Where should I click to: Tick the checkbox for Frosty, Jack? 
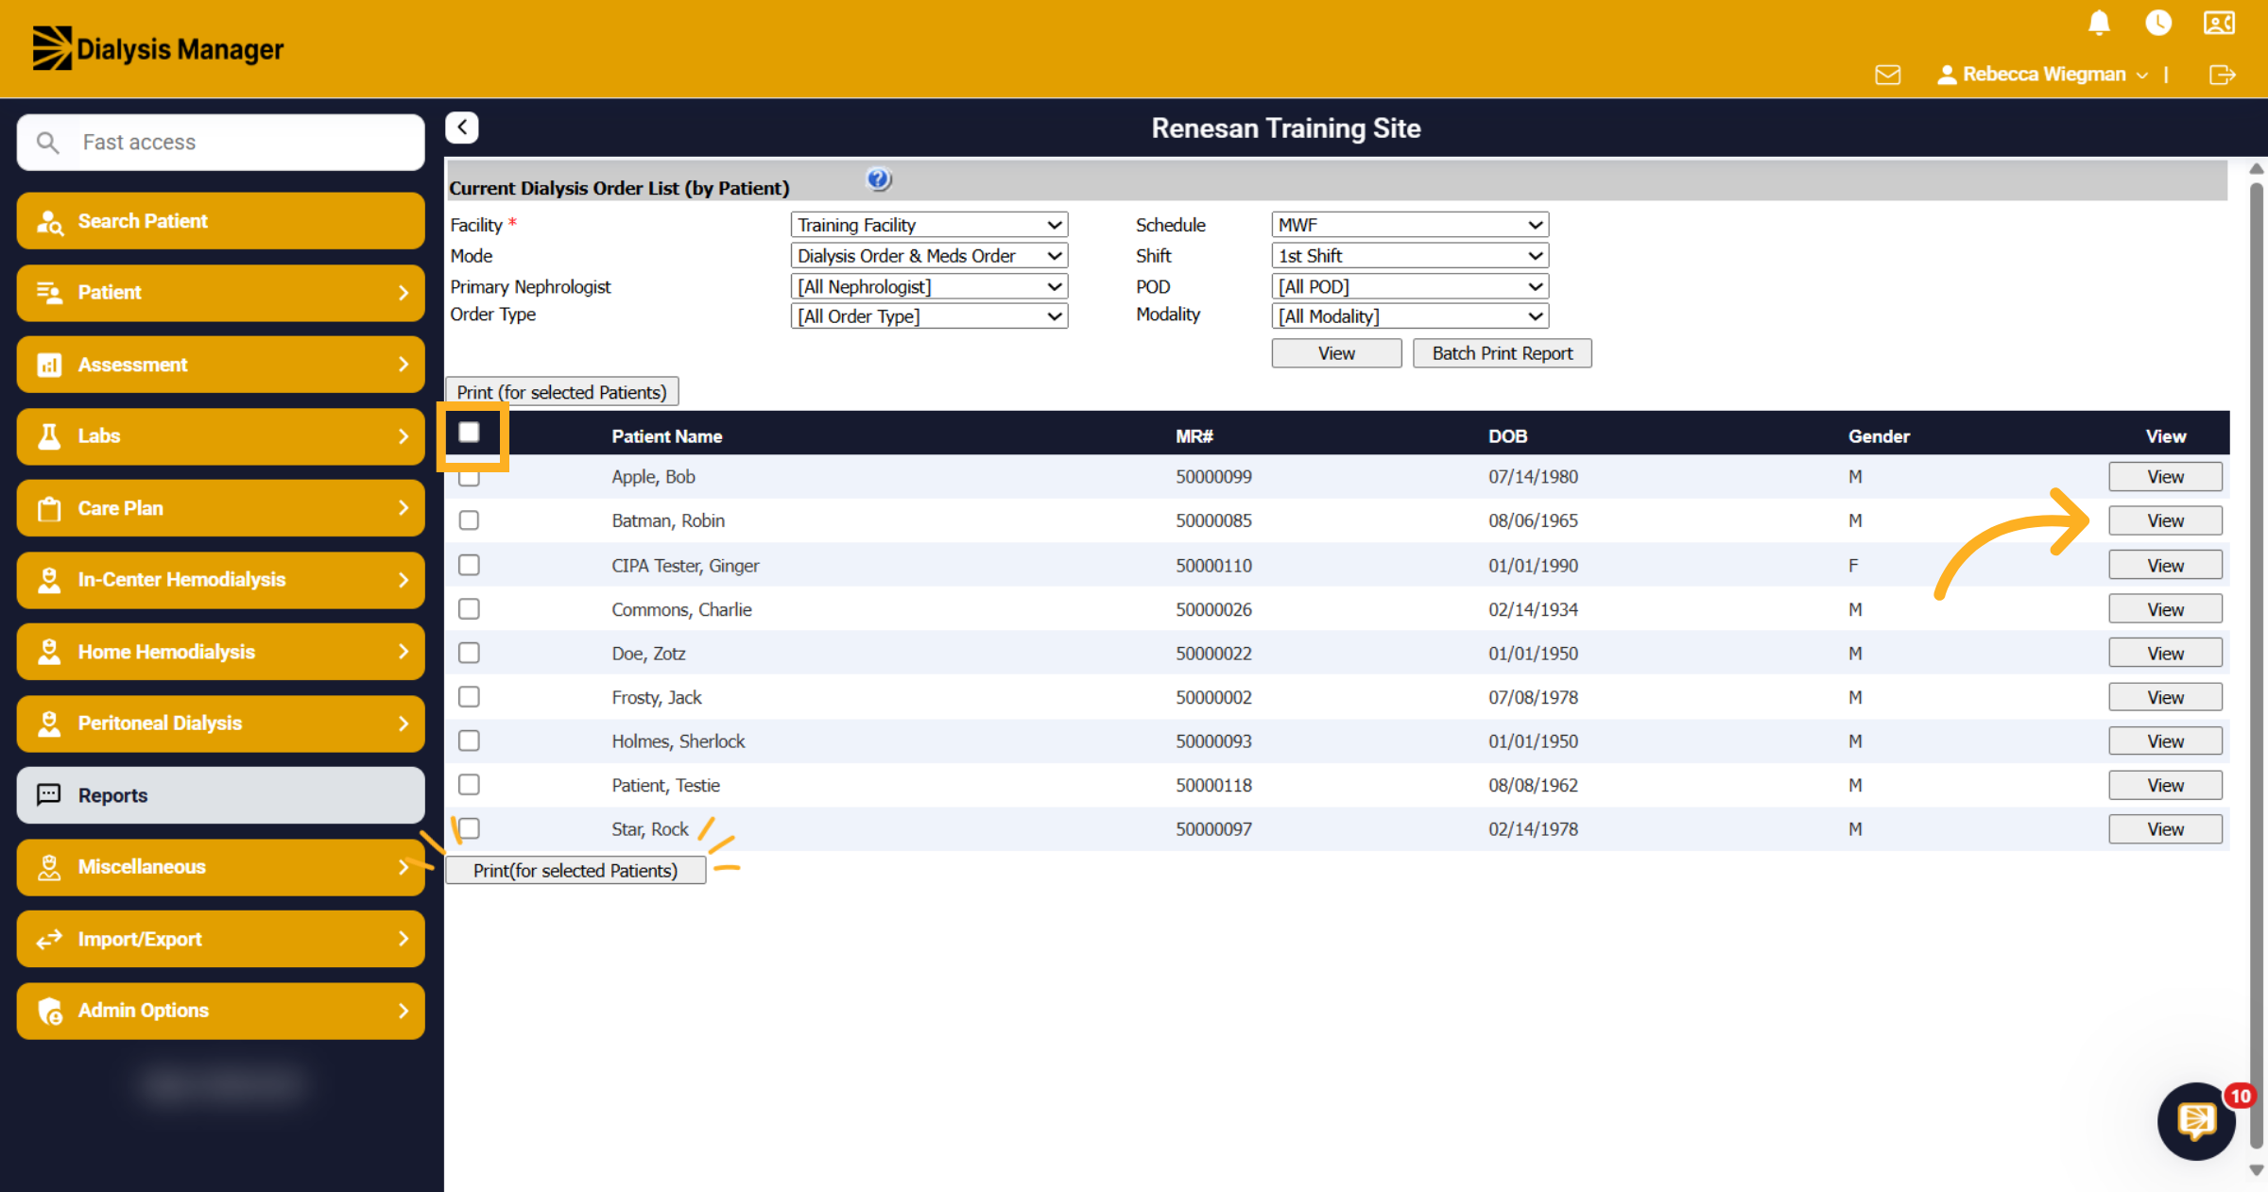tap(469, 697)
